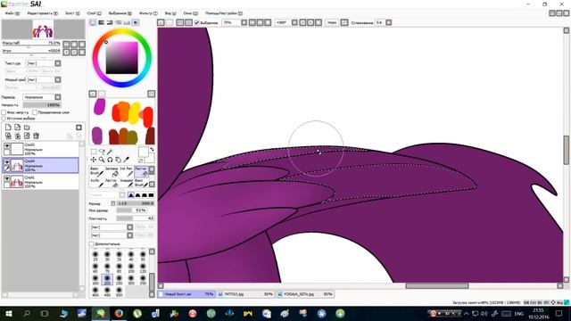Show the RGB slider panel
Image resolution: width=571 pixels, height=321 pixels.
click(x=101, y=22)
